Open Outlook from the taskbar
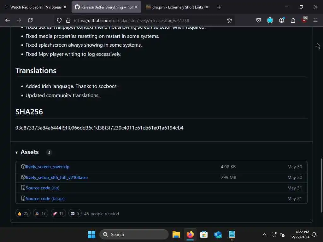 tap(218, 234)
